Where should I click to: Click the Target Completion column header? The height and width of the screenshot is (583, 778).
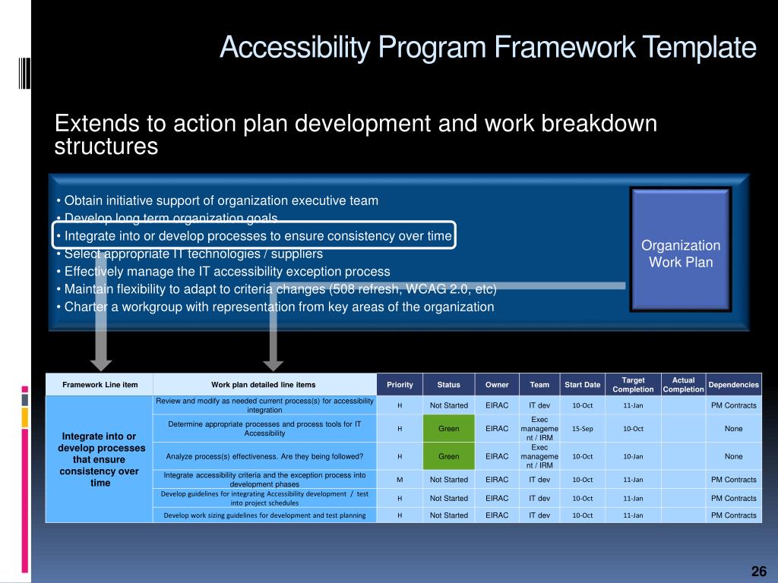(x=633, y=385)
